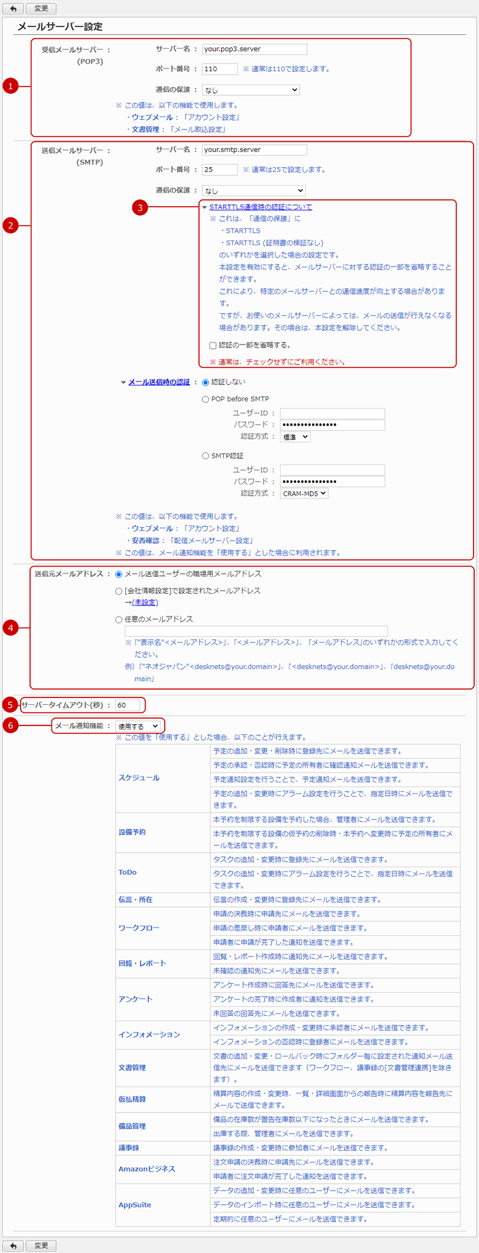
Task: Select SMTP認証 radio option
Action: pyautogui.click(x=206, y=456)
